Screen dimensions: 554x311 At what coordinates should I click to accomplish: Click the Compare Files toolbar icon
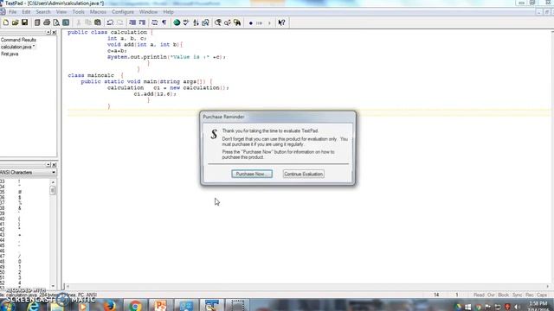(205, 22)
